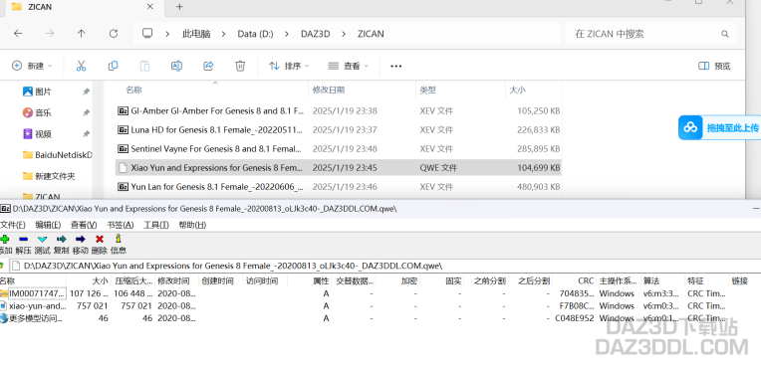Refresh the ZICAN folder view
Screen dimensions: 761x368
click(114, 34)
